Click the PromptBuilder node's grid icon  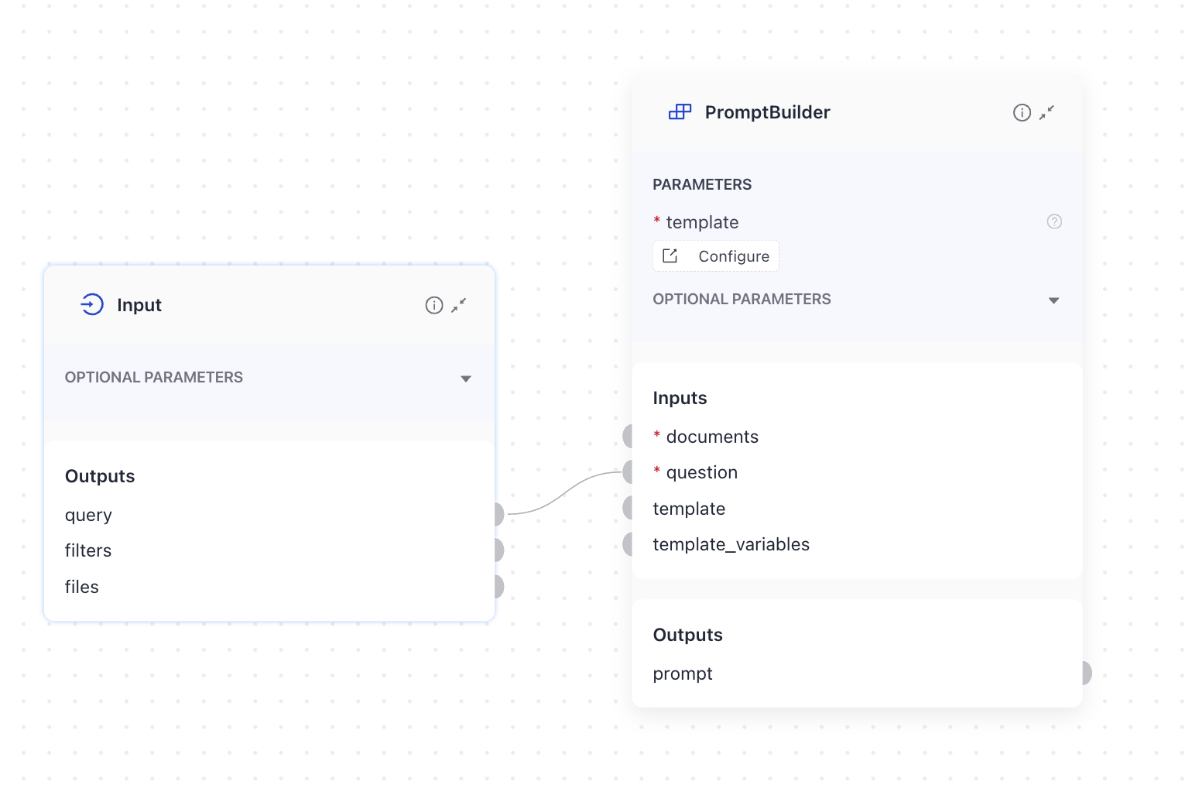click(x=679, y=111)
